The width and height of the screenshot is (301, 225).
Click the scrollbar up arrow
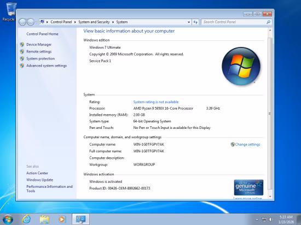[270, 31]
